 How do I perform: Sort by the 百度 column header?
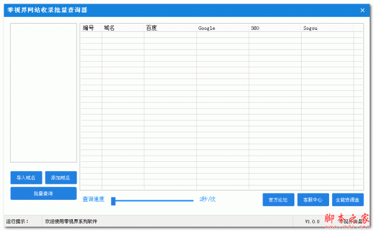coord(170,28)
